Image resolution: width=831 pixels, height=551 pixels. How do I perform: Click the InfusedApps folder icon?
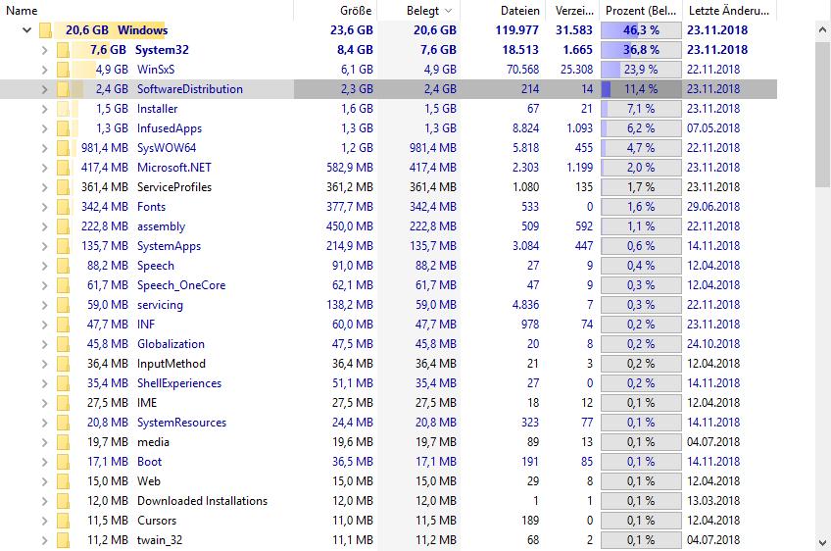point(63,128)
